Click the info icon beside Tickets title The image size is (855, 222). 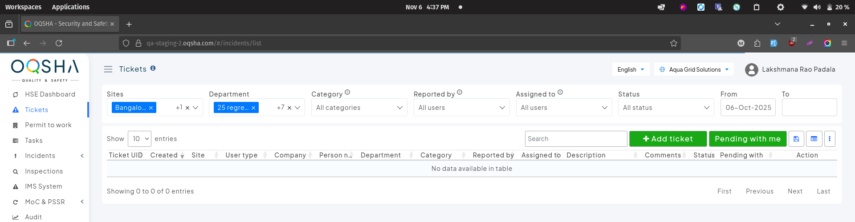tap(153, 68)
